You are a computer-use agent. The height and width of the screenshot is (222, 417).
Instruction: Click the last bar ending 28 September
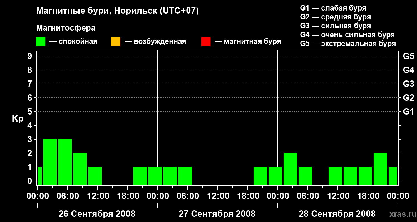pyautogui.click(x=393, y=176)
